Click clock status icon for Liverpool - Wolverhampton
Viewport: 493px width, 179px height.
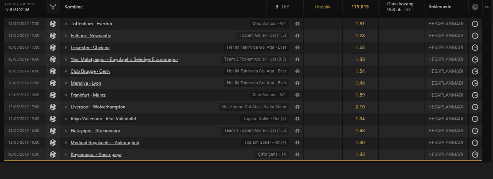(475, 107)
